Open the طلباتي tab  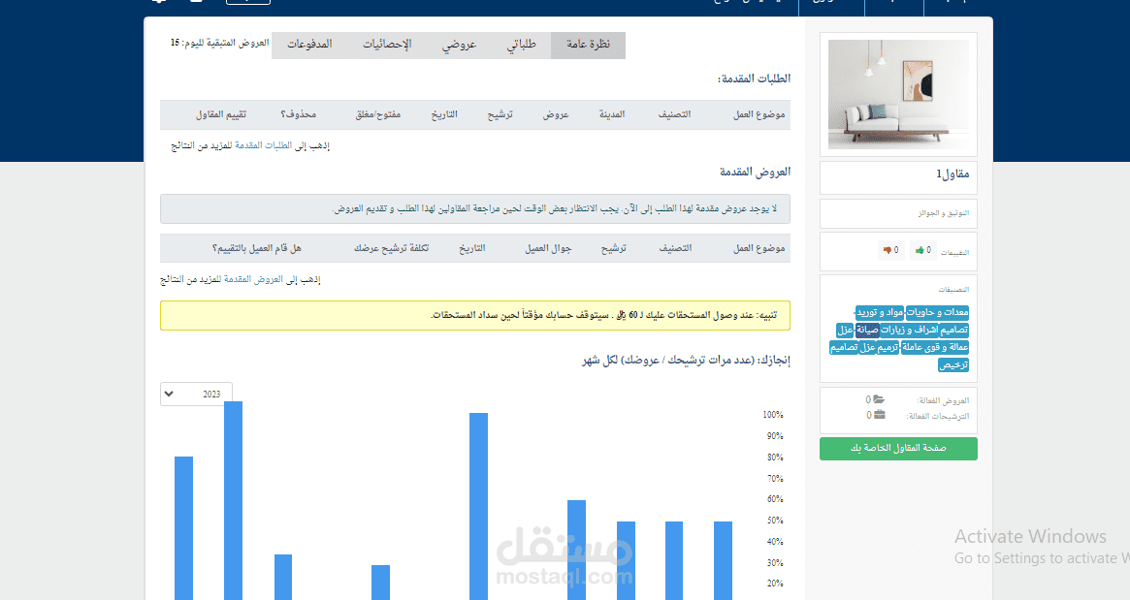click(521, 45)
